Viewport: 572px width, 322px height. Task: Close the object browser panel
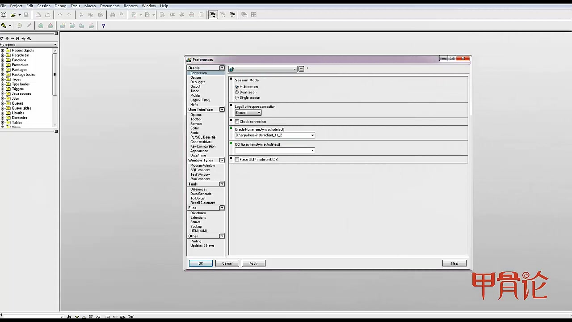pyautogui.click(x=56, y=34)
